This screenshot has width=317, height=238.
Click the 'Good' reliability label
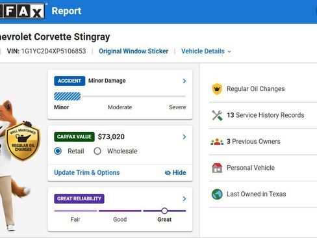point(120,219)
